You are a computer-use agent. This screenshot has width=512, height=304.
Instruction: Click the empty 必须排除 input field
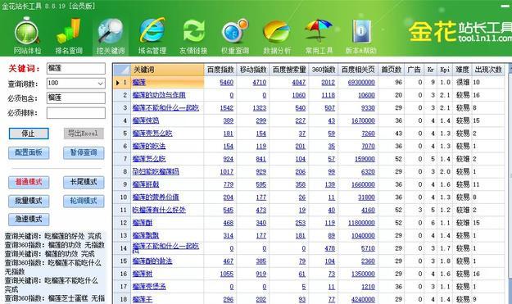tap(76, 113)
